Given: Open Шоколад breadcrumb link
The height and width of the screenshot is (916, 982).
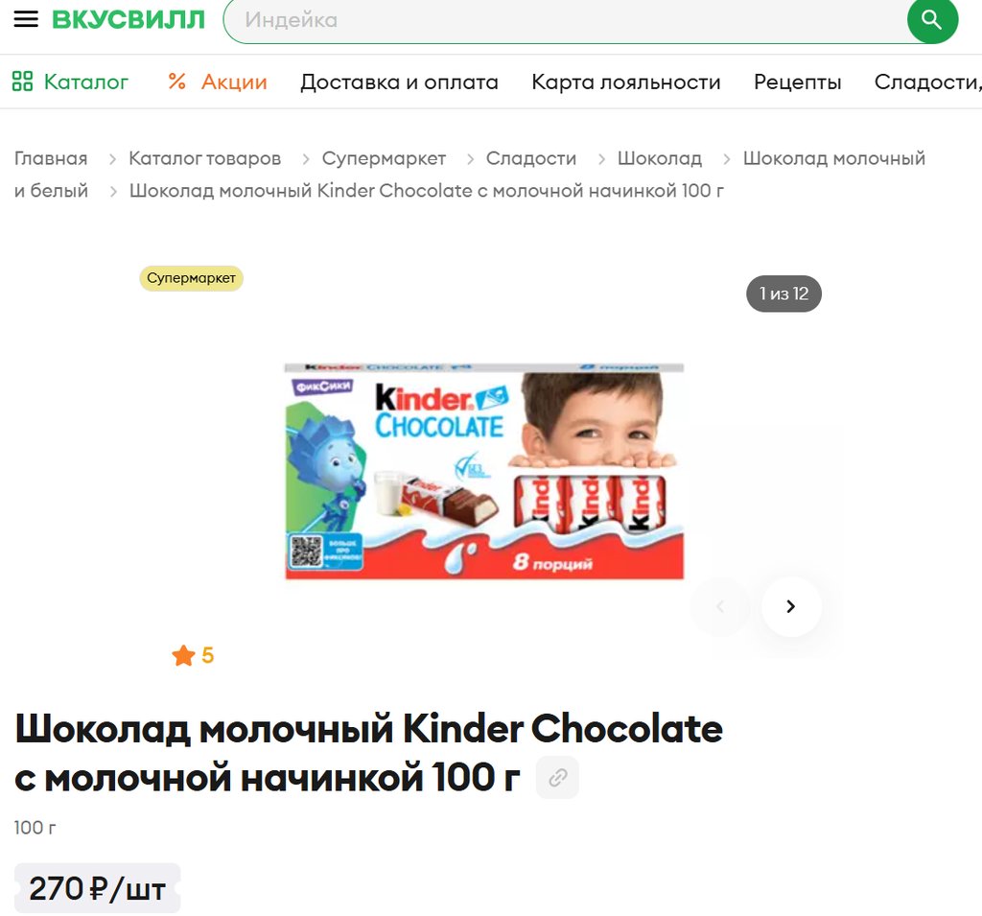Looking at the screenshot, I should [x=660, y=158].
